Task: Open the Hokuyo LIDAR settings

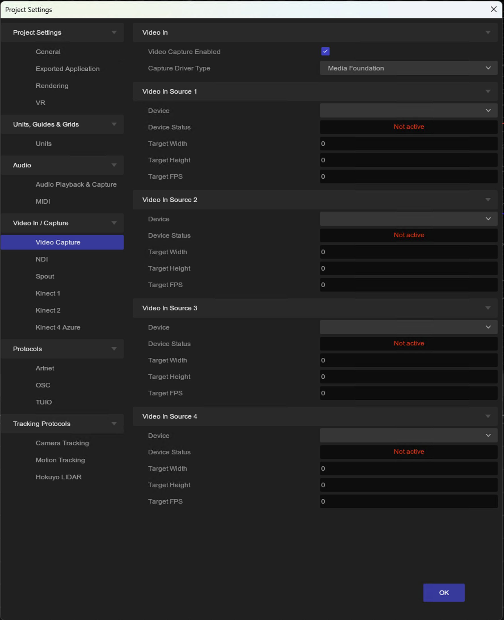Action: click(58, 477)
